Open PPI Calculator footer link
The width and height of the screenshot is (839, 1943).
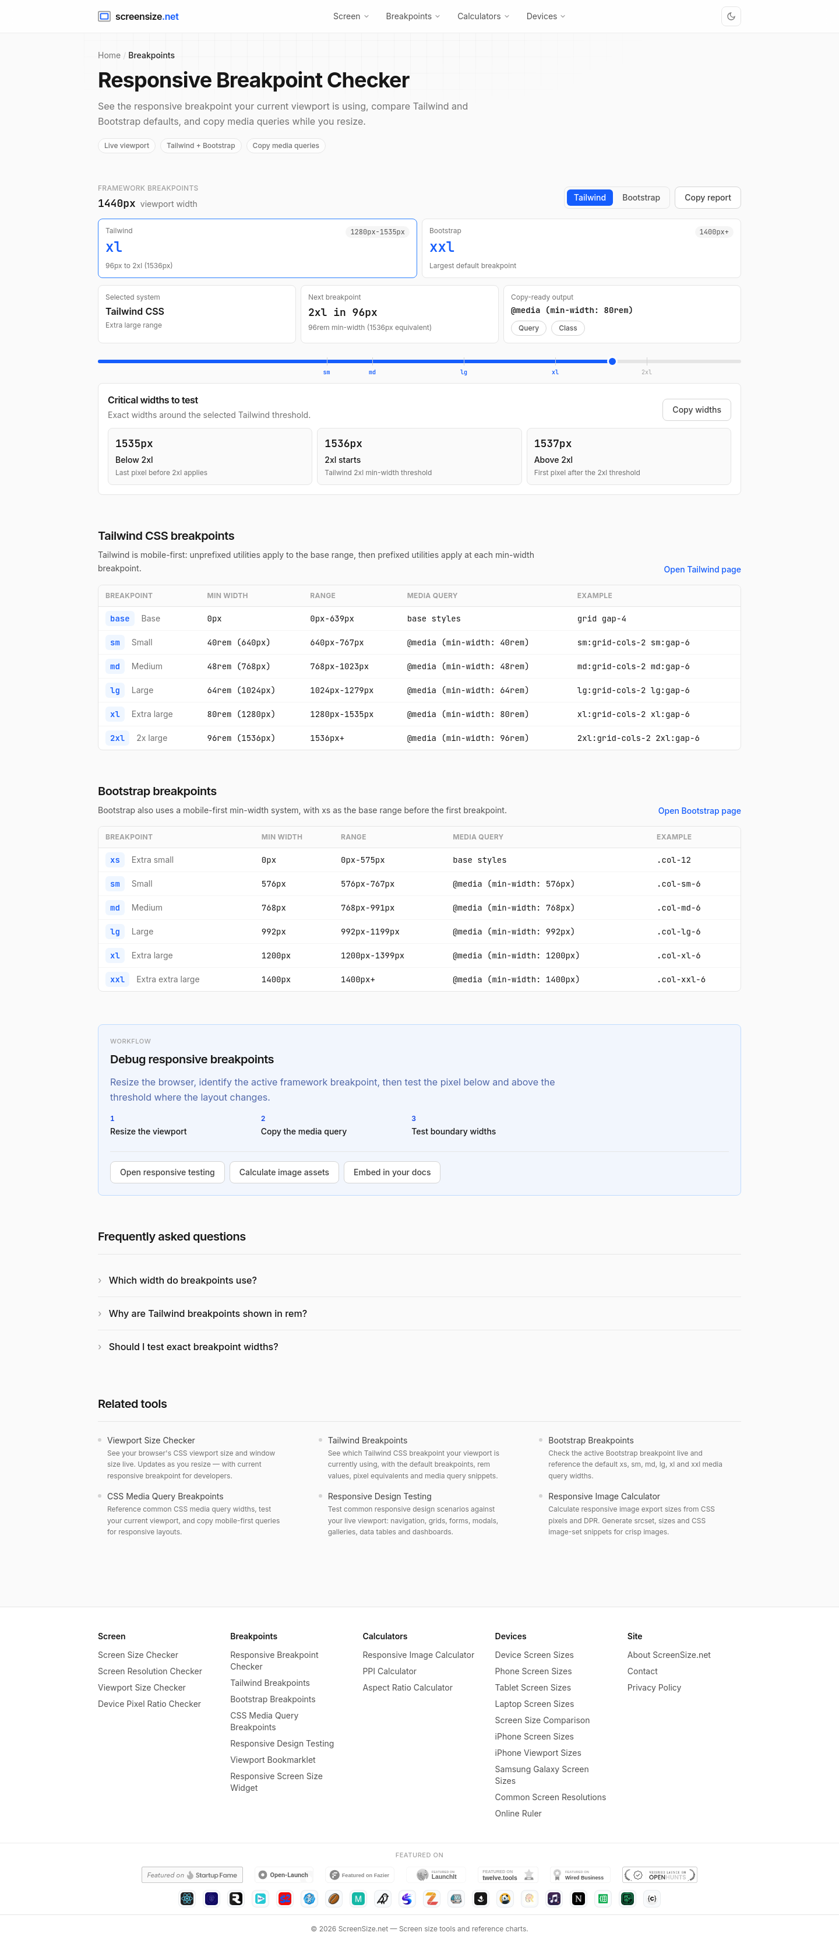click(389, 1671)
